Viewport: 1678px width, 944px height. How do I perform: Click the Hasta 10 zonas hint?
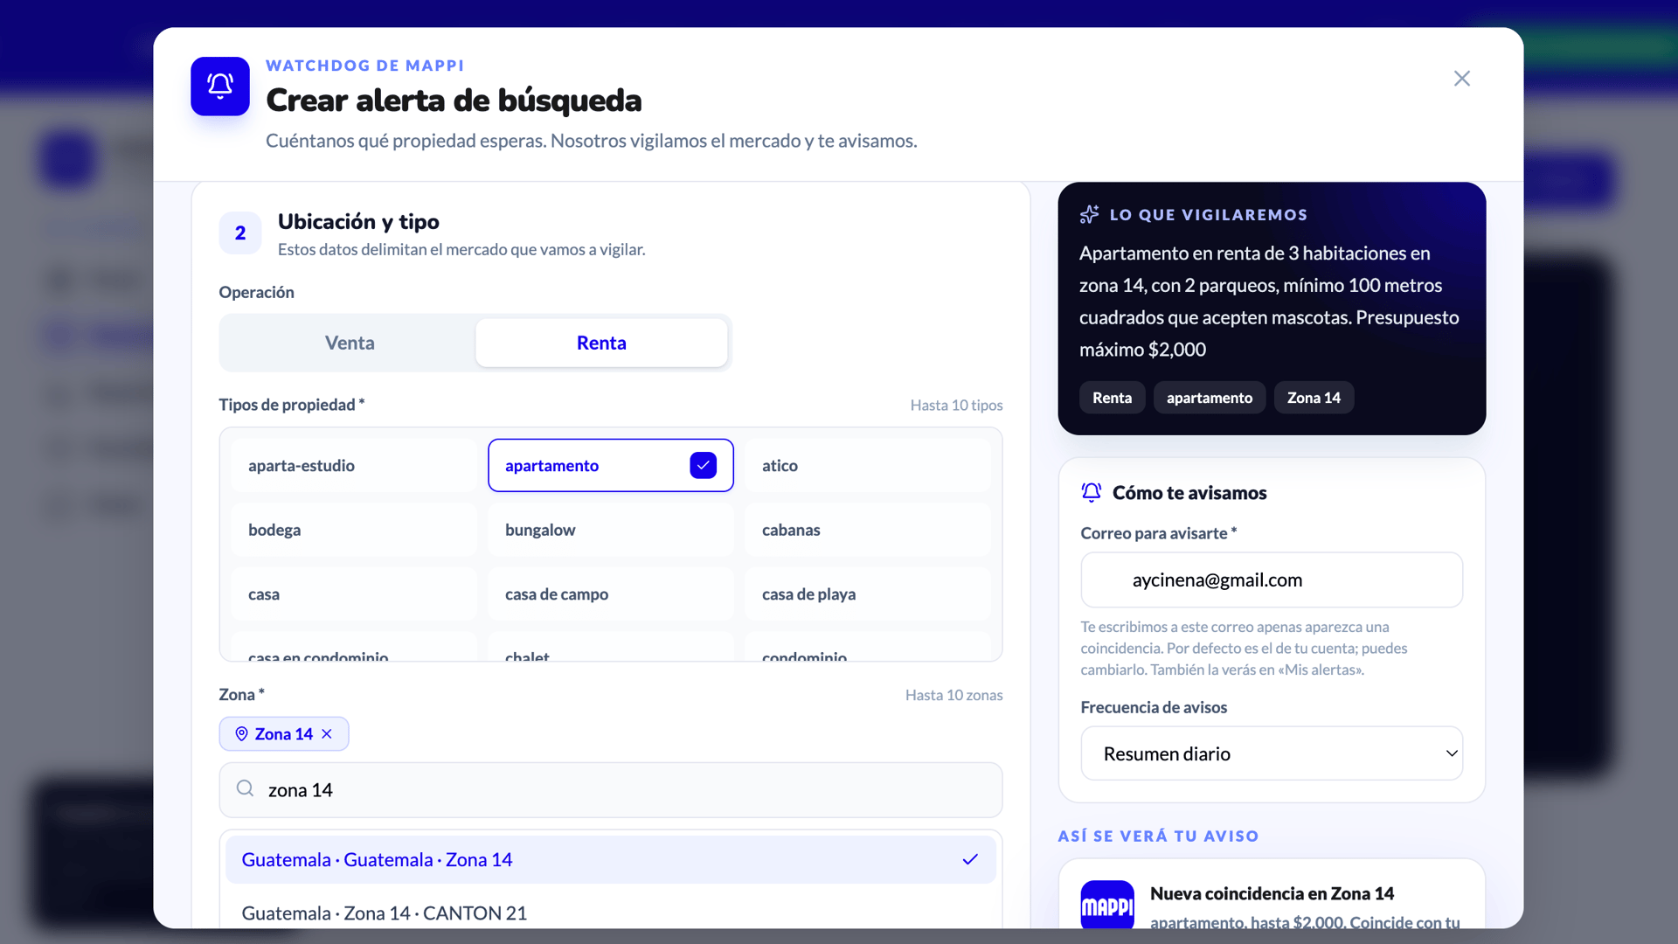(953, 695)
